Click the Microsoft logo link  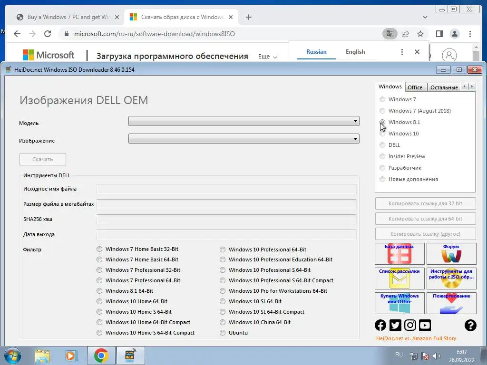pyautogui.click(x=49, y=55)
